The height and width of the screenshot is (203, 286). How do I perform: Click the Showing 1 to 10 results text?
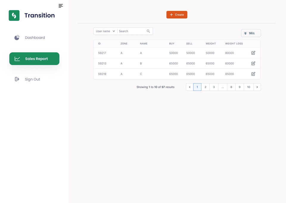pos(156,87)
